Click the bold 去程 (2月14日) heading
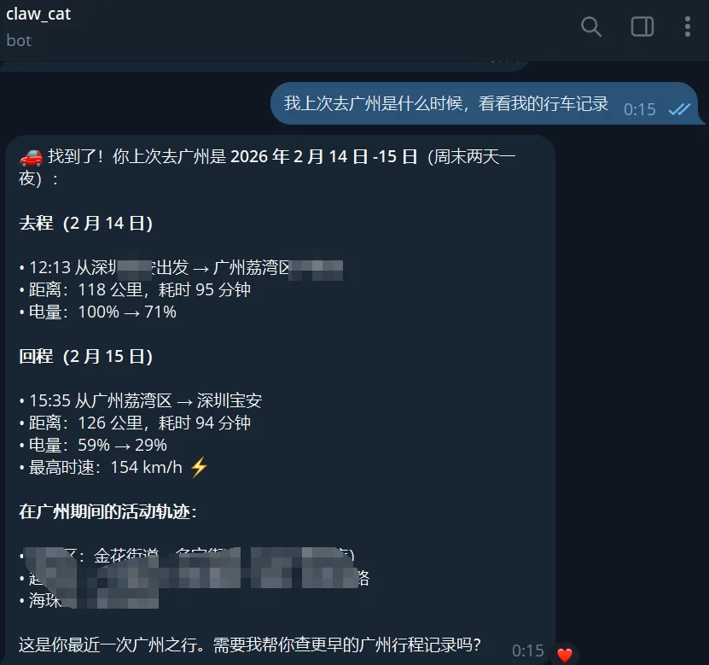 coord(86,224)
